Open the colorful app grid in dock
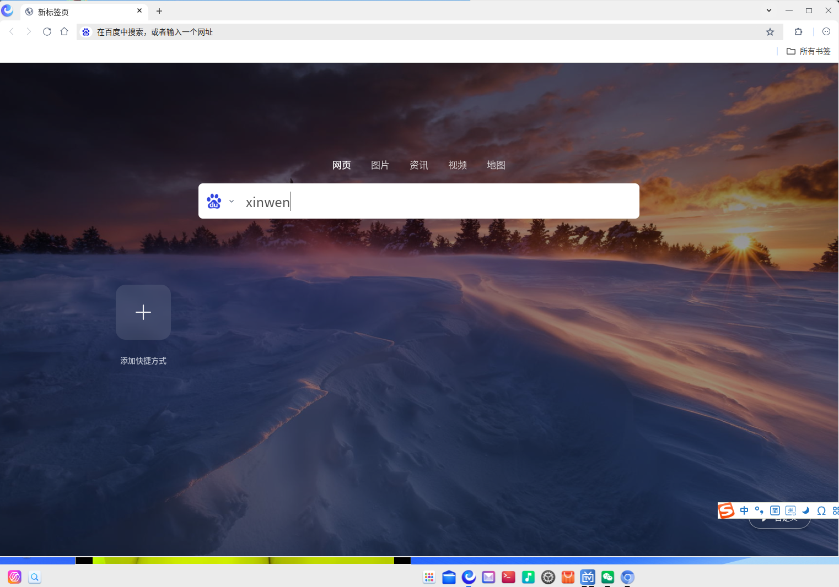The width and height of the screenshot is (839, 587). [x=429, y=577]
